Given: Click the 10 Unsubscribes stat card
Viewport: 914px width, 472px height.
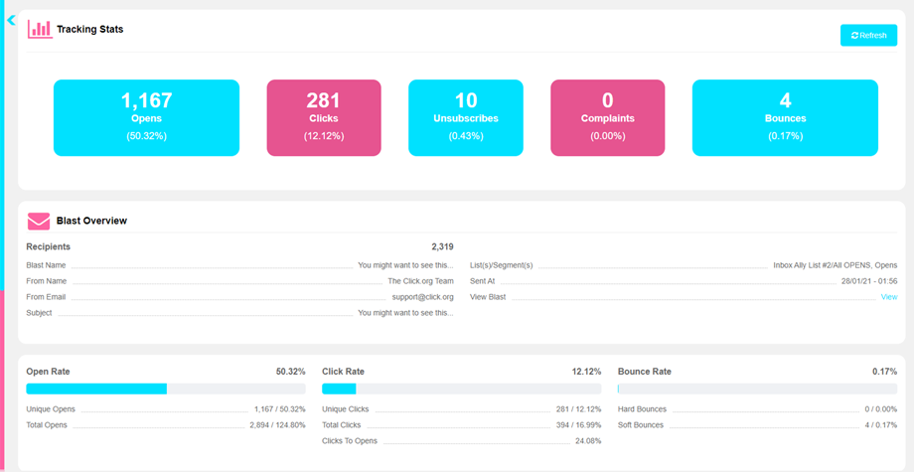Looking at the screenshot, I should 465,117.
